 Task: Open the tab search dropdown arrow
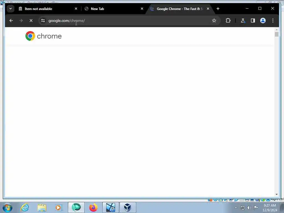tap(11, 9)
